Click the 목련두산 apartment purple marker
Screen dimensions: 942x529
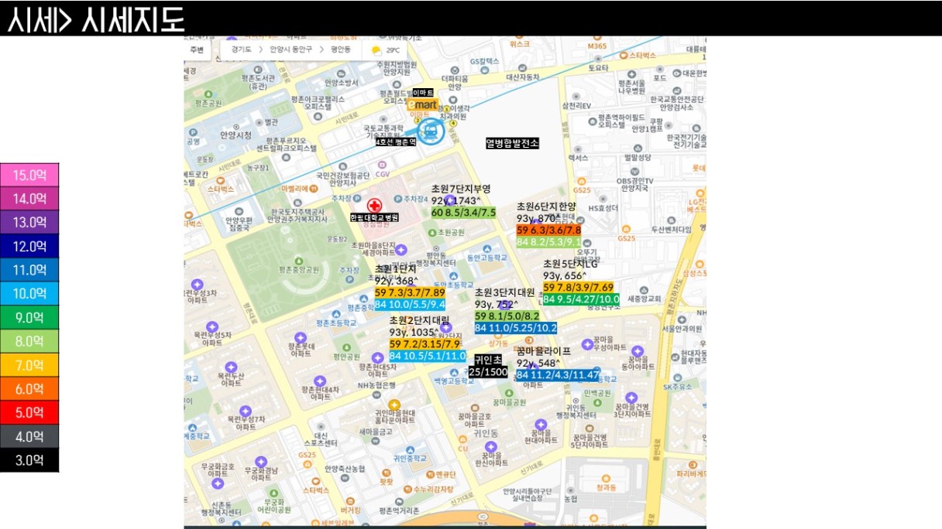(230, 367)
